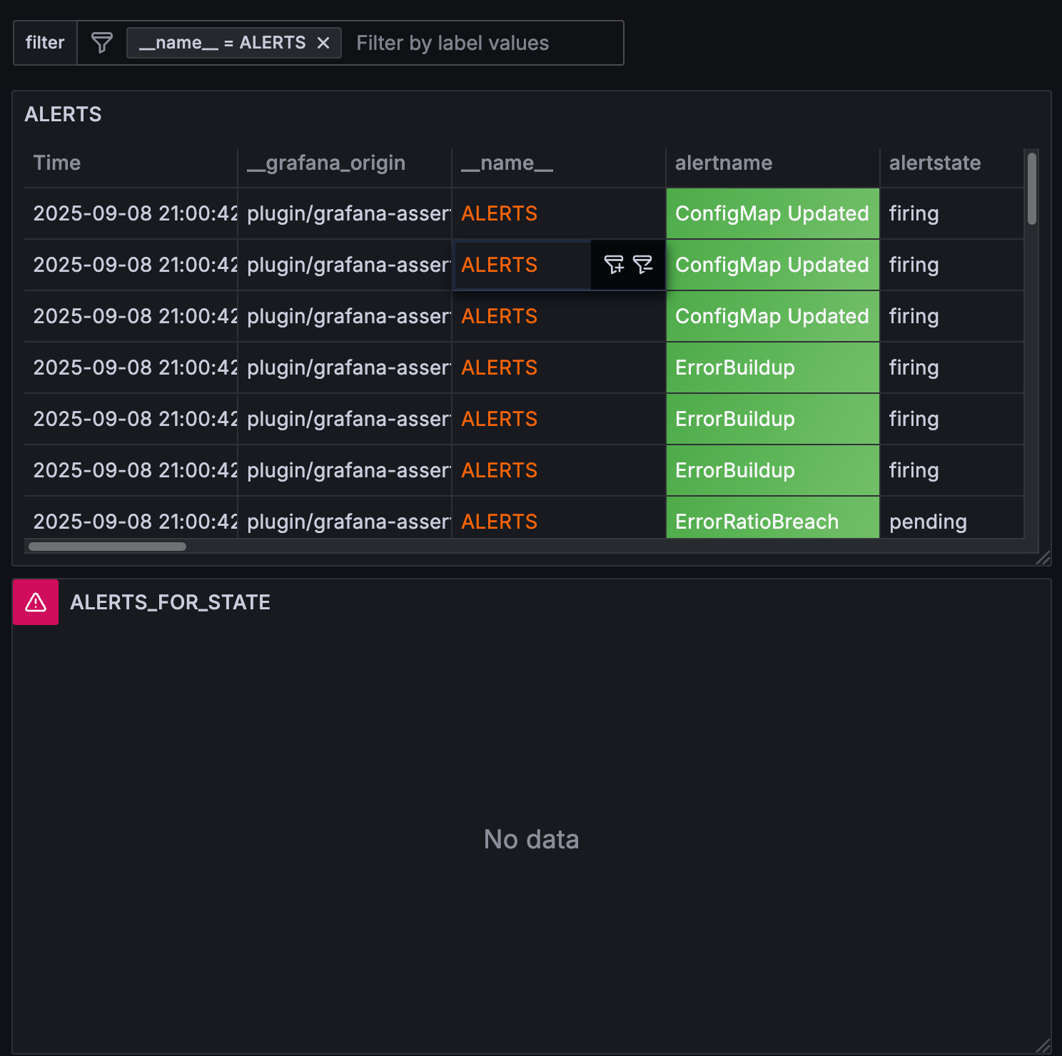Screen dimensions: 1062x1056
Task: Remove the __name__ = ALERTS filter chip
Action: coord(323,42)
